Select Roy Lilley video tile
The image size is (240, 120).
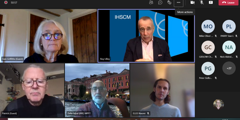tap(146, 36)
